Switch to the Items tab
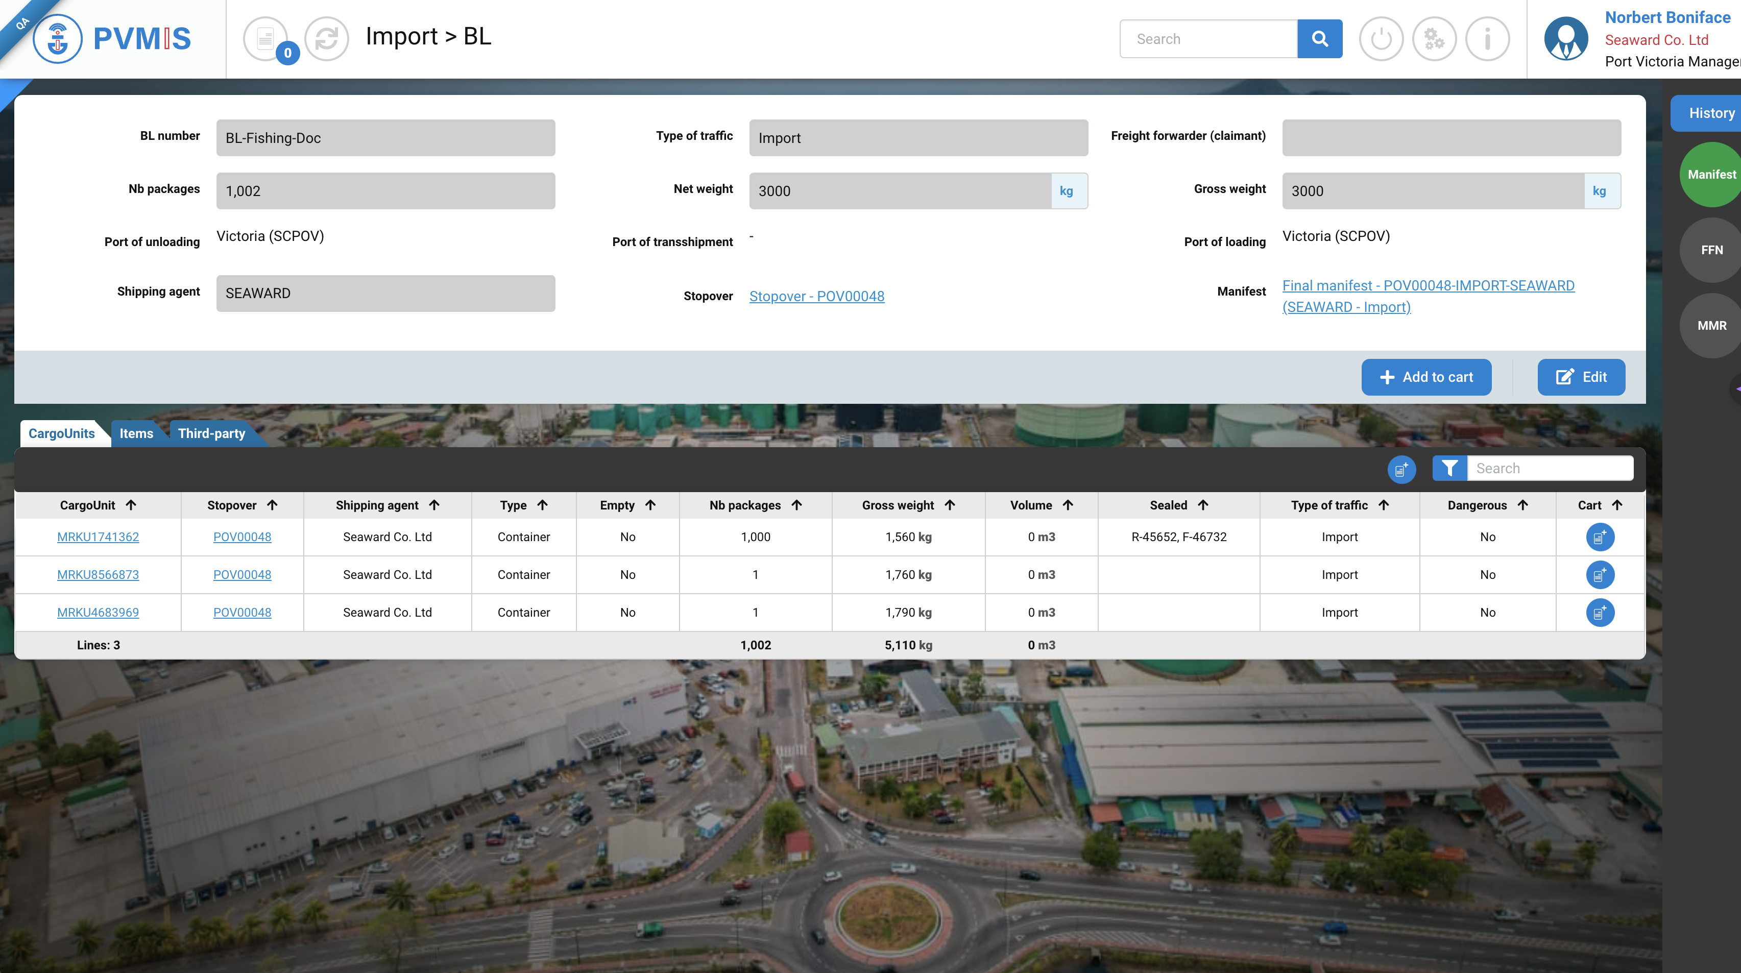This screenshot has width=1741, height=973. click(136, 433)
